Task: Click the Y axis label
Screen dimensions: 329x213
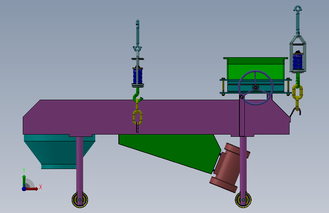Action: click(24, 171)
